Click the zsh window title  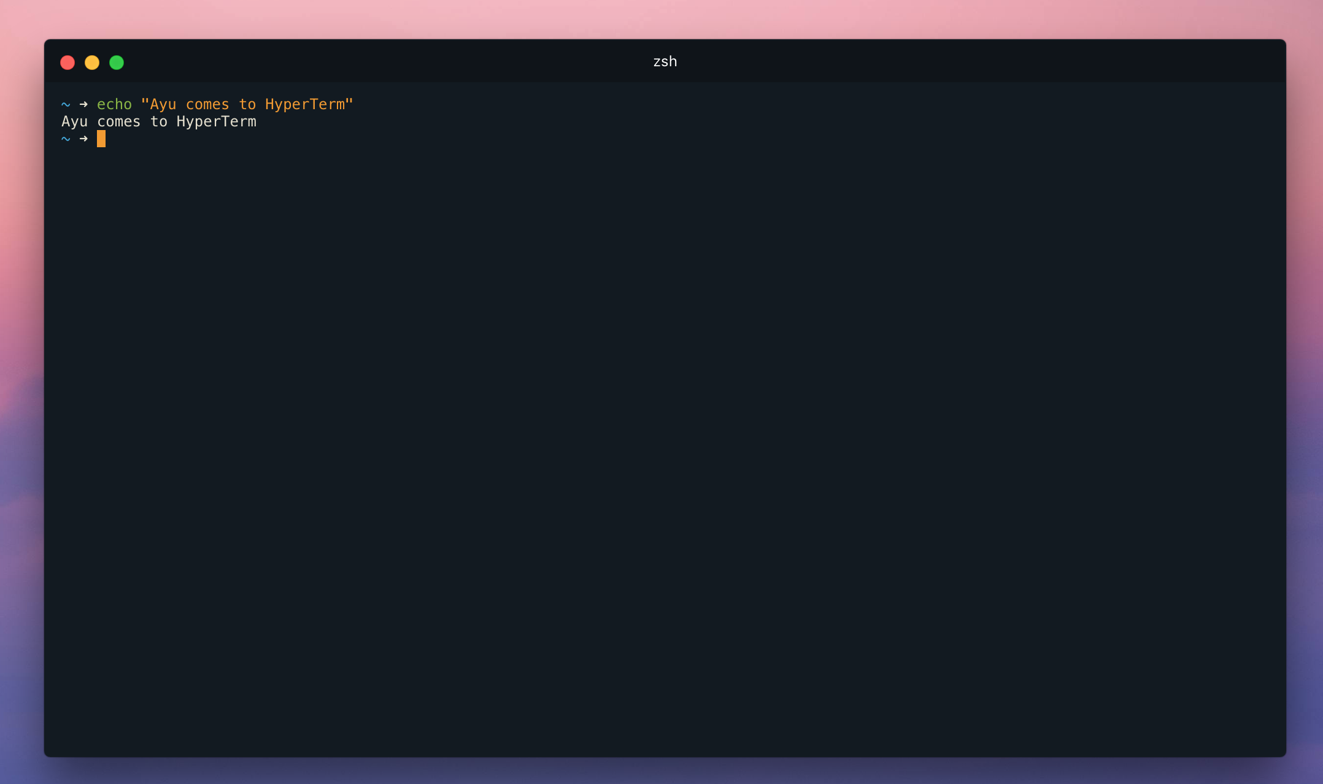point(665,61)
